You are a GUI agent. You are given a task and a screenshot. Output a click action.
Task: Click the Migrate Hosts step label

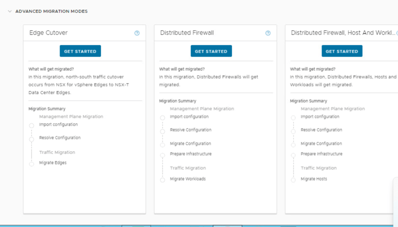[314, 179]
